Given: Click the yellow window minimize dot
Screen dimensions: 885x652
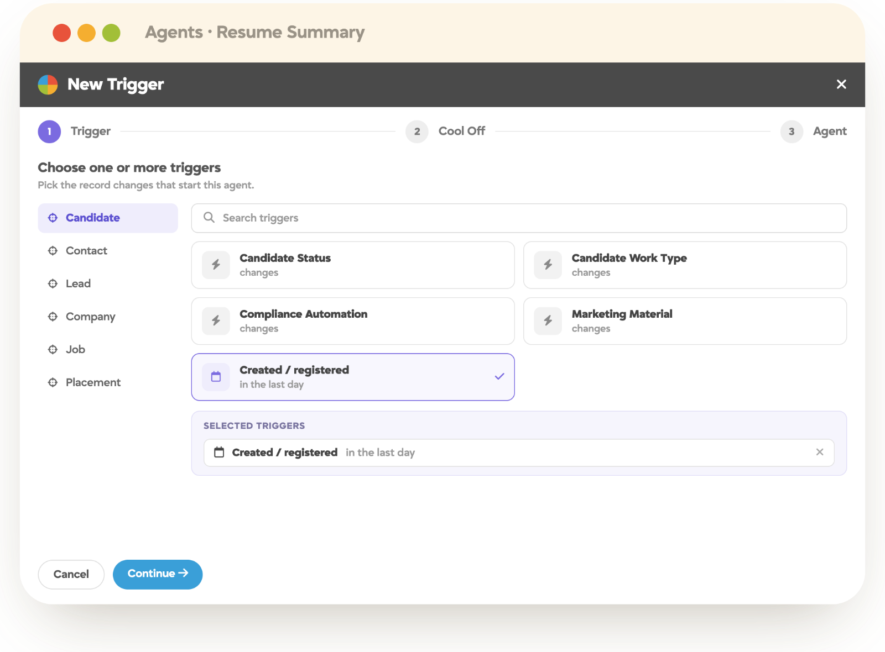Looking at the screenshot, I should (86, 33).
